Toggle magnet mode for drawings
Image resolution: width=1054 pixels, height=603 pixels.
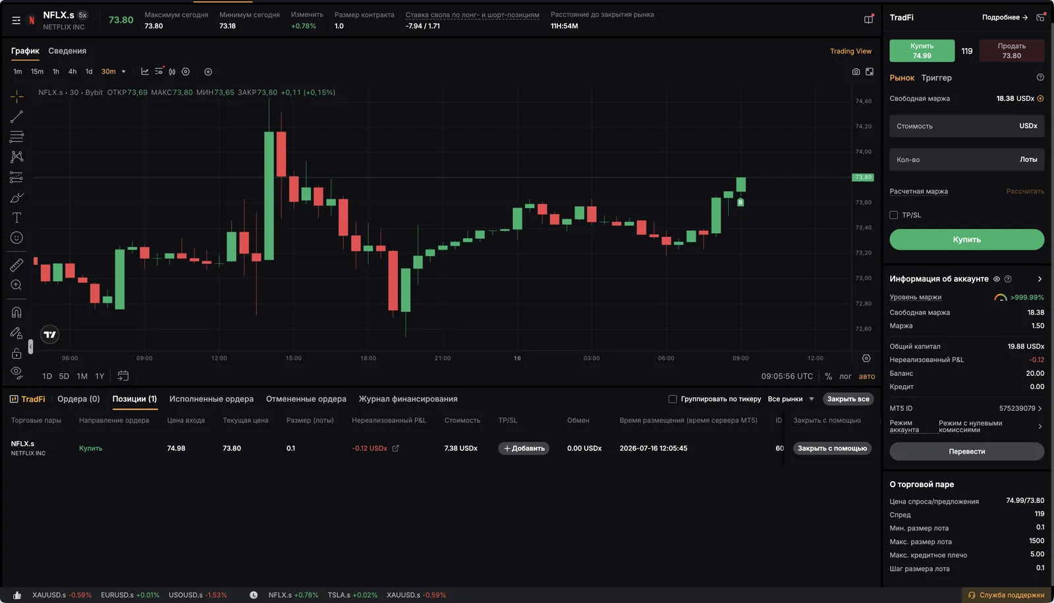click(16, 312)
